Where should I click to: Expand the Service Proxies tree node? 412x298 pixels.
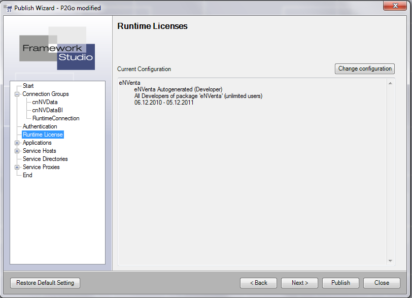pos(17,168)
